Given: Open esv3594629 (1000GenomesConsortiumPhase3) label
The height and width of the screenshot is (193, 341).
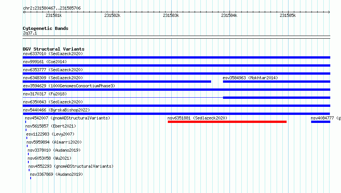Looking at the screenshot, I should tap(69, 86).
